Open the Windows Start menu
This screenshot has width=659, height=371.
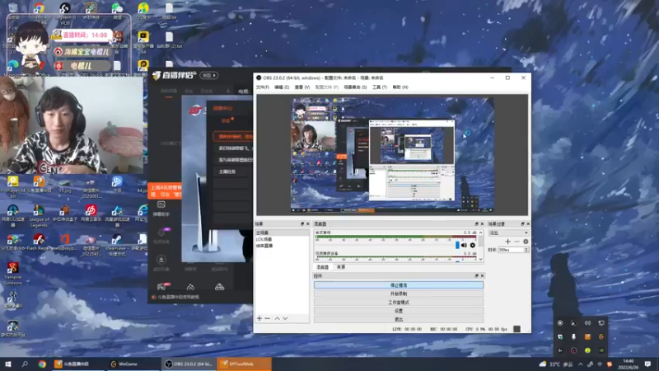click(8, 364)
